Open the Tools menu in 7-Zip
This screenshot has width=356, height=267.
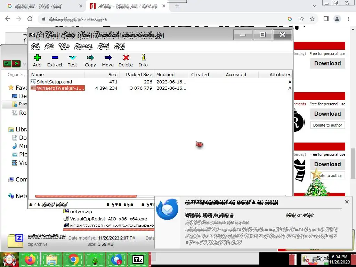103,47
